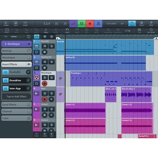Image resolution: width=158 pixels, height=158 pixels.
Task: Open the Color section tab
Action: 16,118
